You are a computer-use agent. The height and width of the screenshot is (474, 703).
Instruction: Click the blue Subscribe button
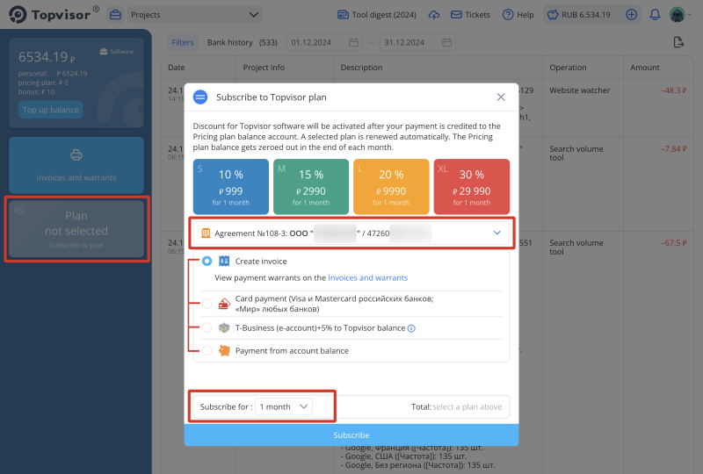[351, 435]
